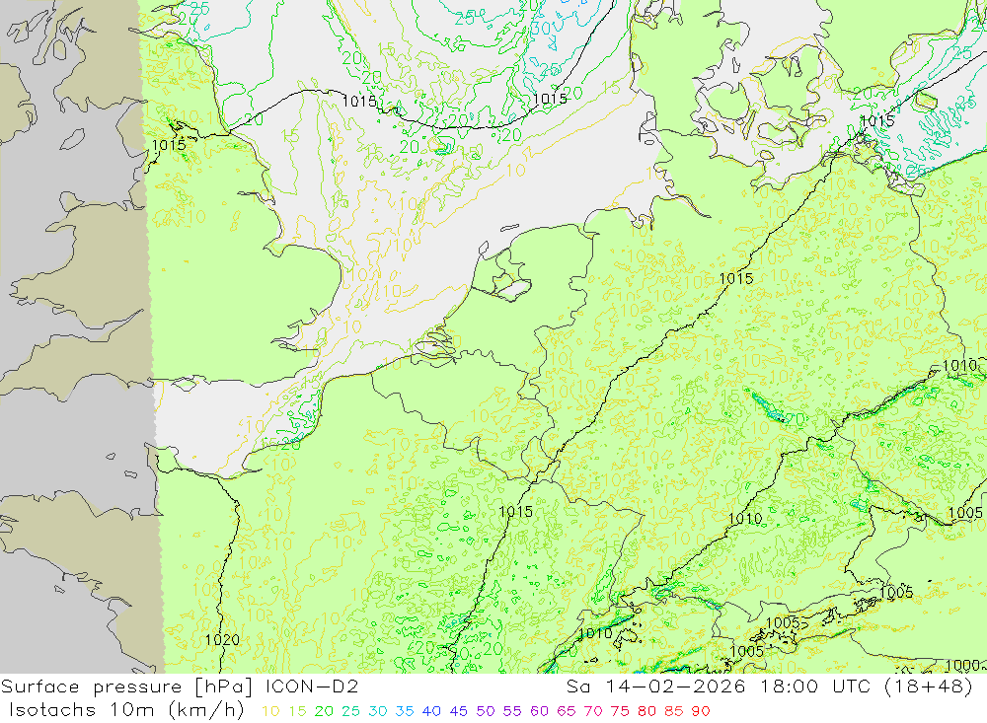Click the legend value 90
The height and width of the screenshot is (723, 987).
701,712
